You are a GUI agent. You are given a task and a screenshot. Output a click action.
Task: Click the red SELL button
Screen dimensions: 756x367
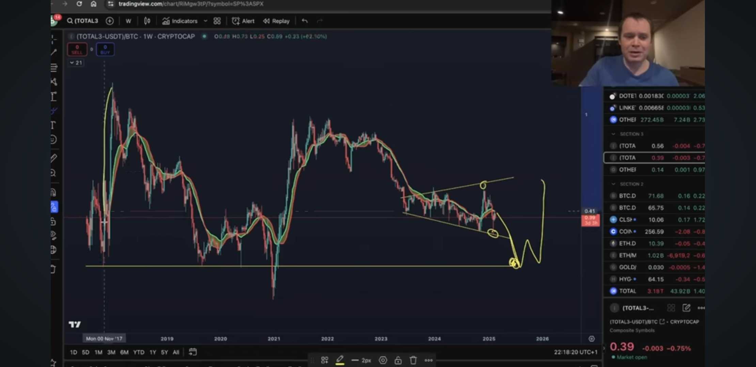[77, 50]
